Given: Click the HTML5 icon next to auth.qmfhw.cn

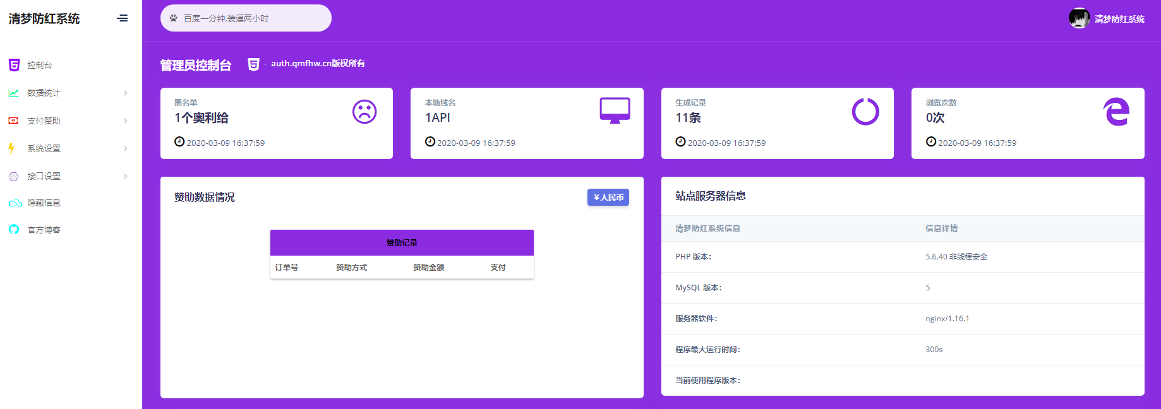Looking at the screenshot, I should [253, 64].
